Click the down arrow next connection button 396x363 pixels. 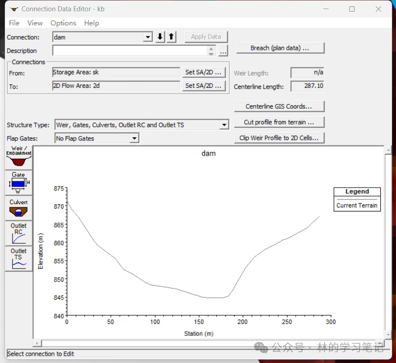pyautogui.click(x=160, y=37)
